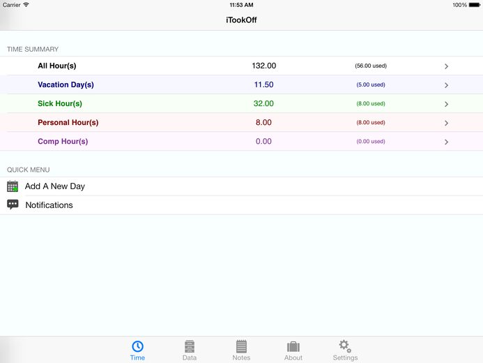Click the QUICK MENU section header
Screen dimensions: 483x363
29,170
